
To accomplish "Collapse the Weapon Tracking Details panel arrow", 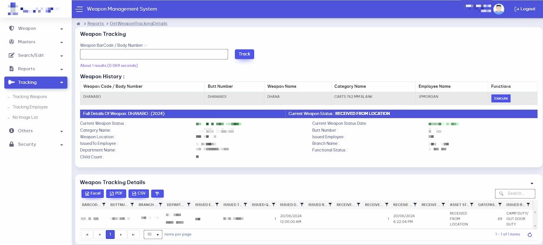I will 532,183.
